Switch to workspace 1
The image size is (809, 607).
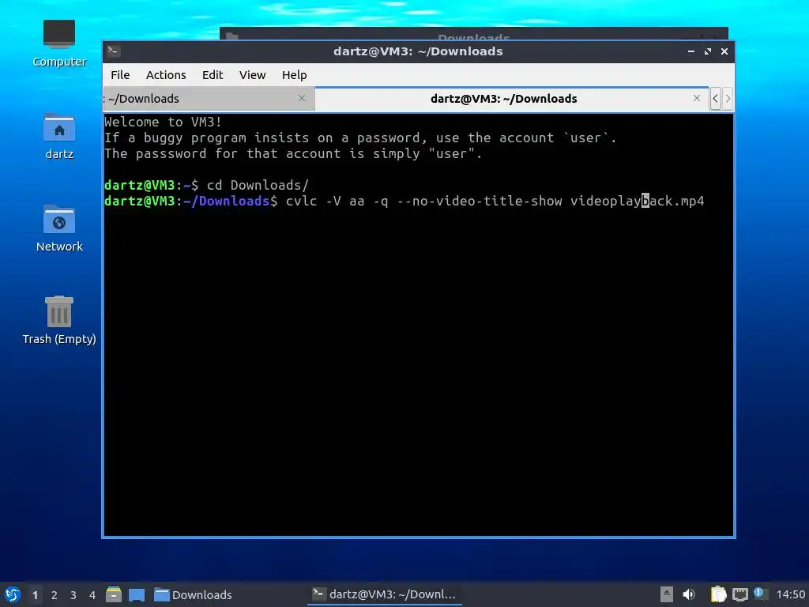[x=35, y=595]
